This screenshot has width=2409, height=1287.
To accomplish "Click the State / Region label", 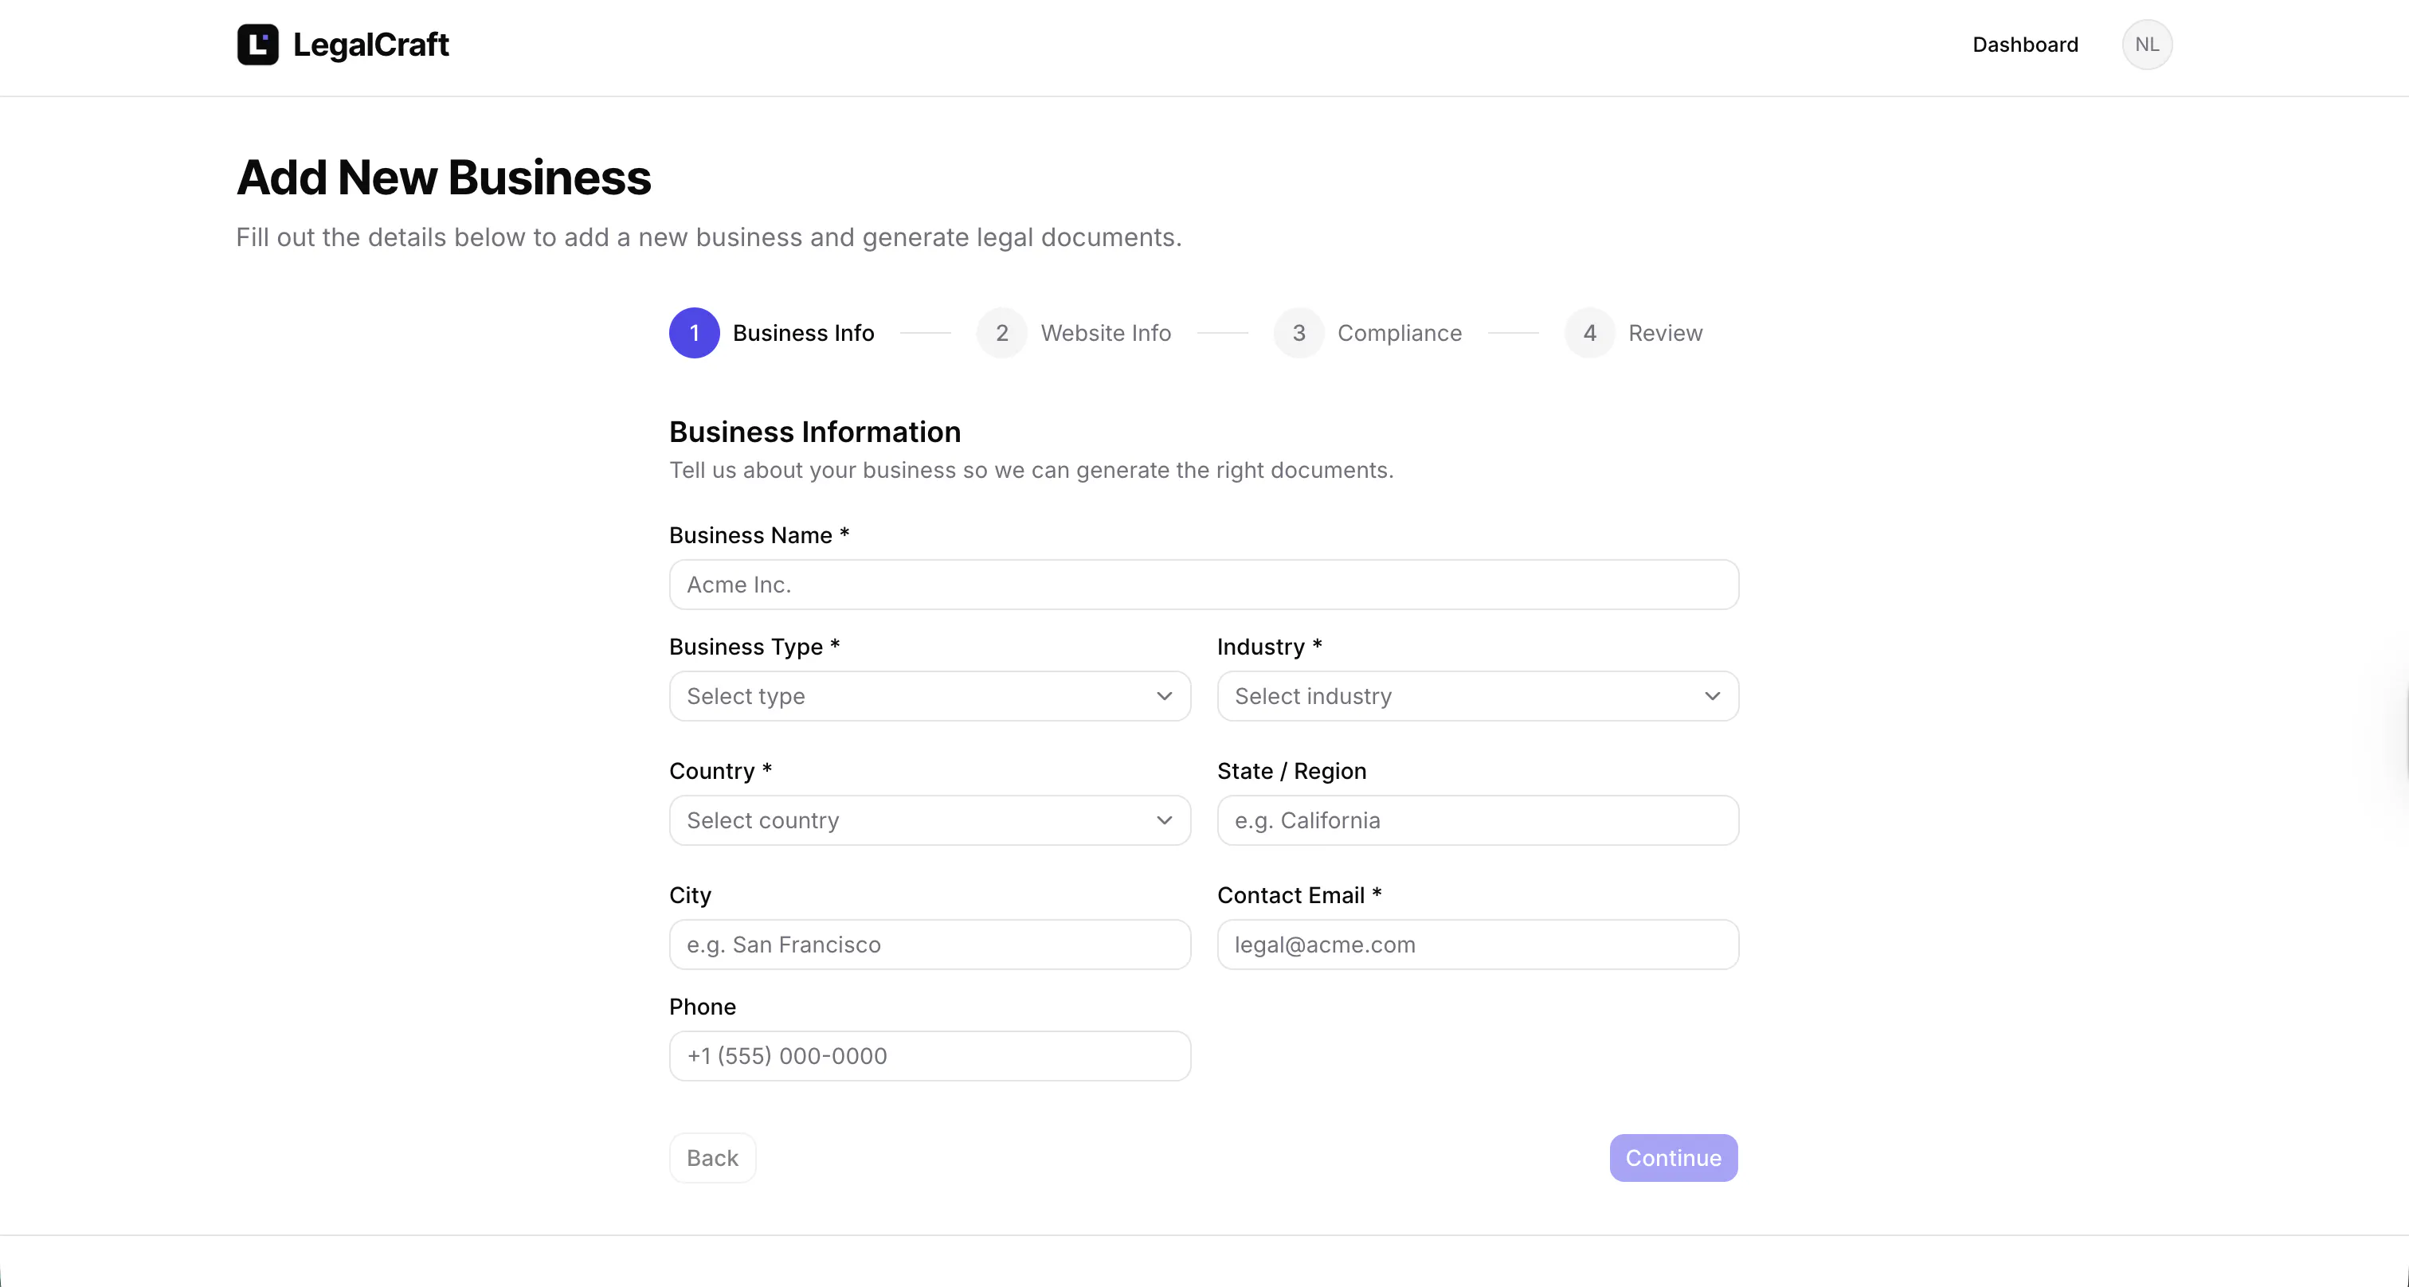I will 1291,771.
